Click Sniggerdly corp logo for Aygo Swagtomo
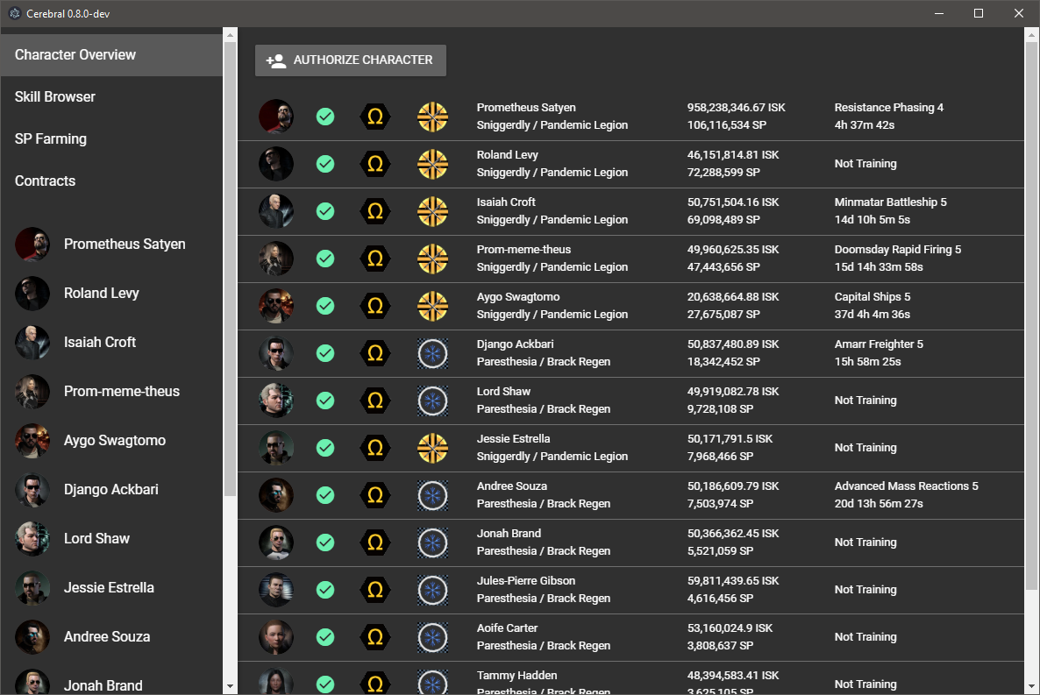 tap(432, 306)
